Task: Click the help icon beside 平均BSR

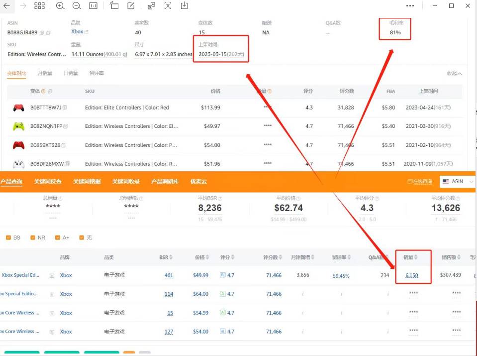Action: pyautogui.click(x=220, y=198)
